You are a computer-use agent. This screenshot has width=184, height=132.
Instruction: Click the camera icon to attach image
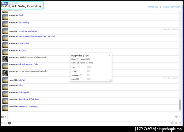[x=2, y=117]
